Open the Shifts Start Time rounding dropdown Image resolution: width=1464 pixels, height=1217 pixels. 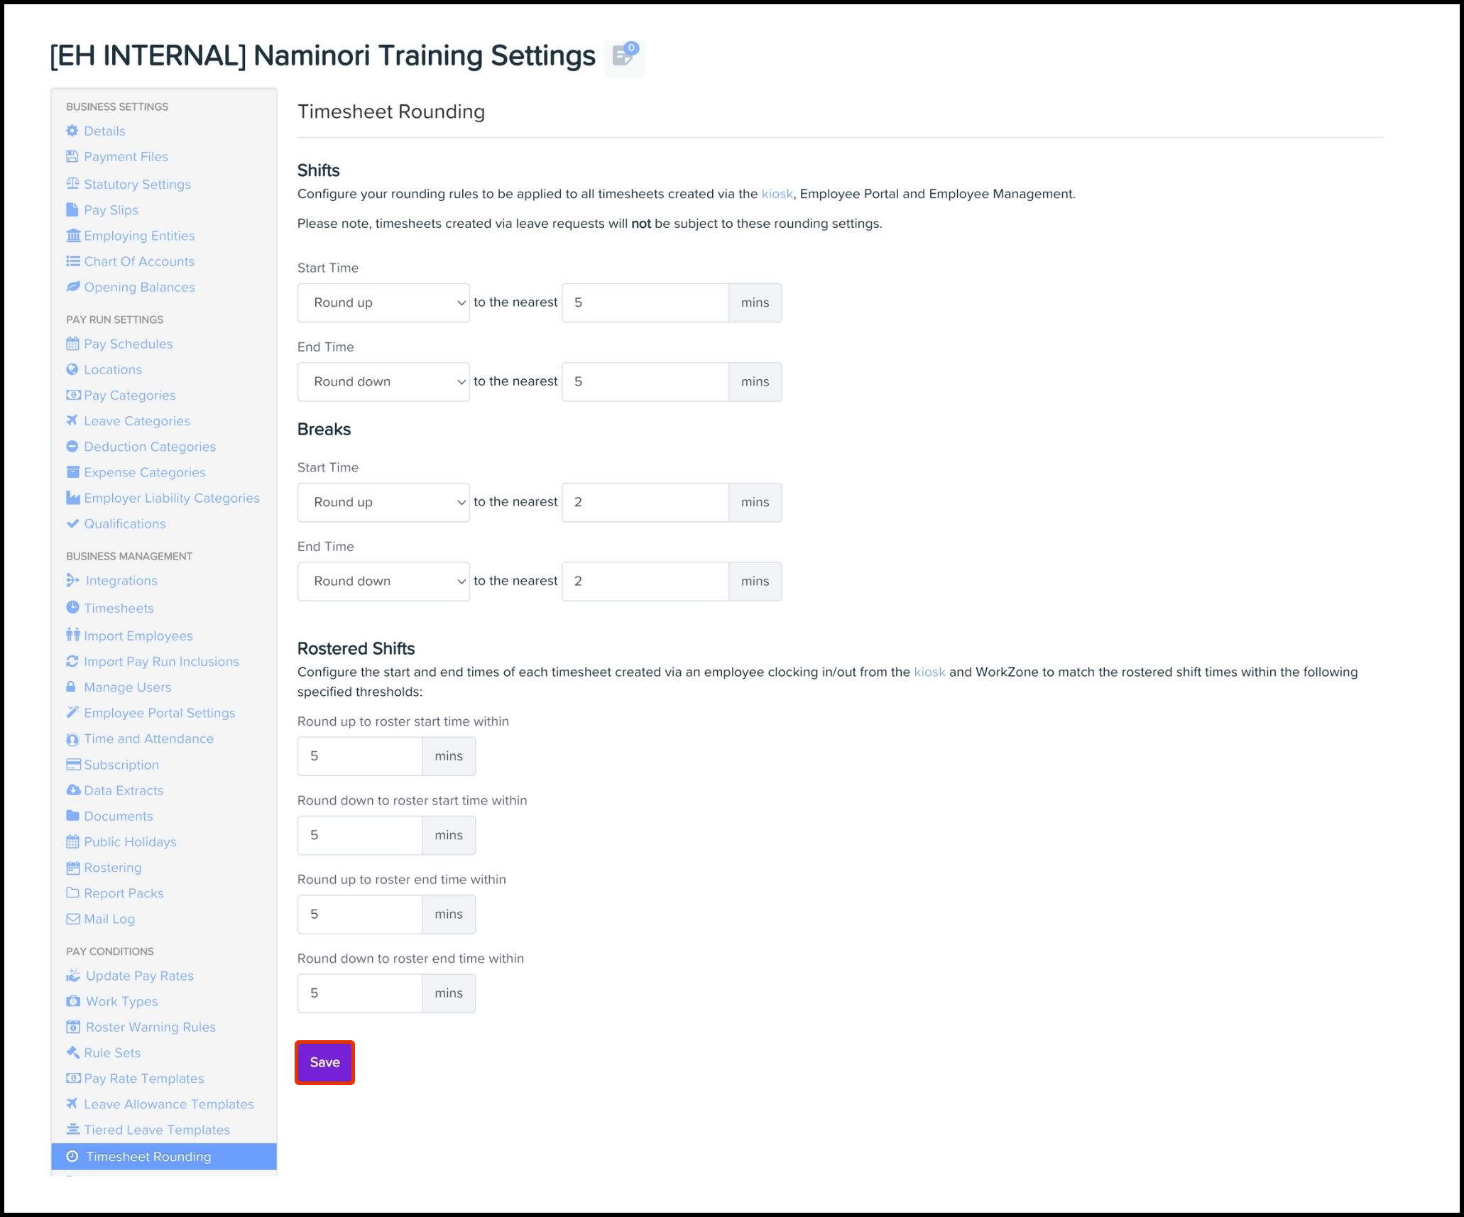point(383,303)
